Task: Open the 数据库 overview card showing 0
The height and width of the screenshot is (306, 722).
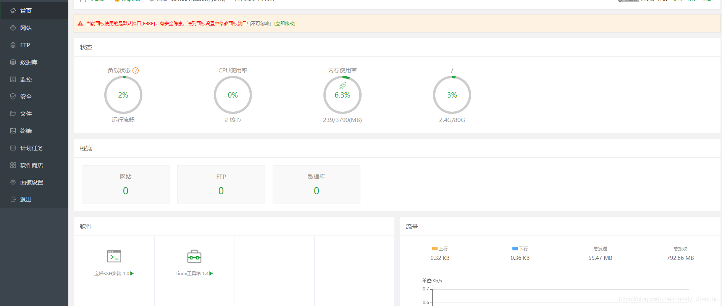Action: pos(317,184)
